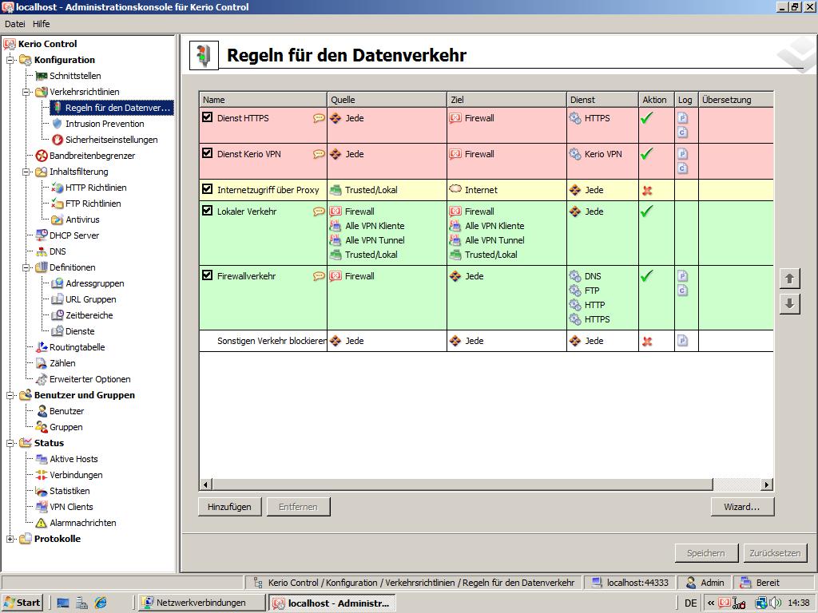Click the 'Kerio VPN' service cell
This screenshot has height=613, width=818.
tap(602, 161)
